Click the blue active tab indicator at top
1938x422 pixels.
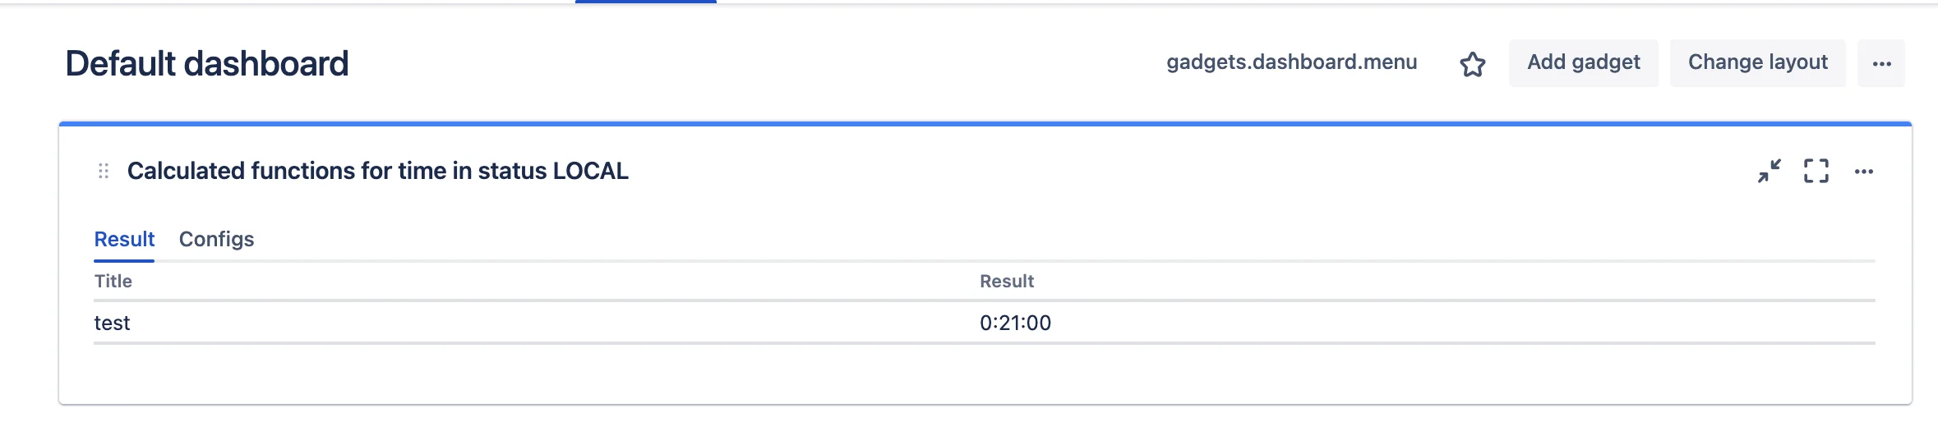(646, 2)
